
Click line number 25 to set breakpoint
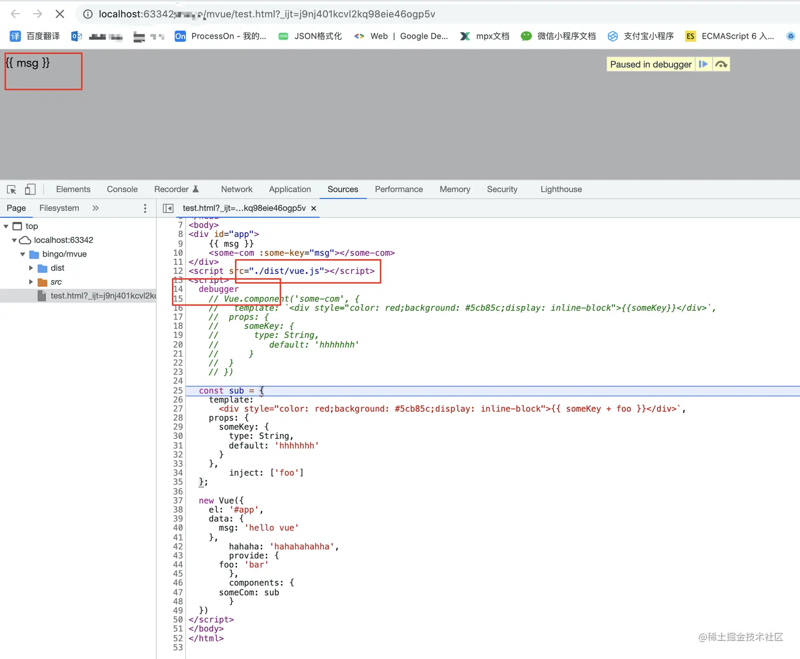click(x=178, y=391)
